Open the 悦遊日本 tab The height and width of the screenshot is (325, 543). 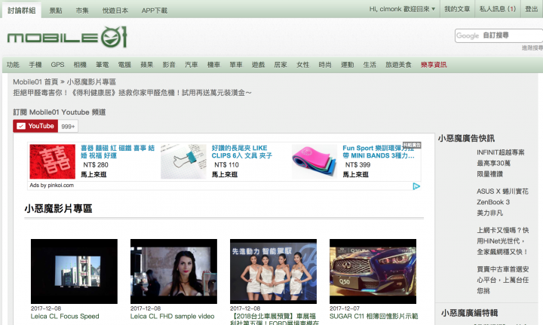tap(115, 11)
